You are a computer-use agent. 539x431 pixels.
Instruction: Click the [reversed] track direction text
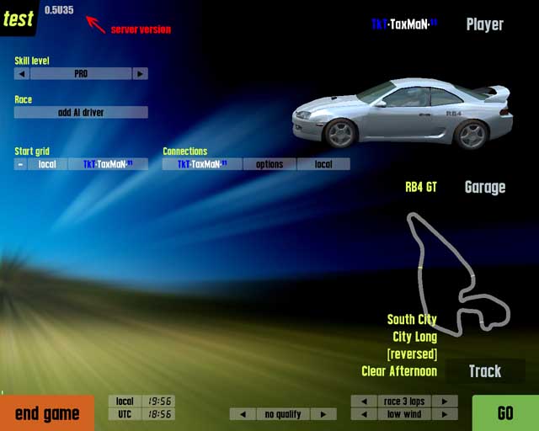[412, 354]
